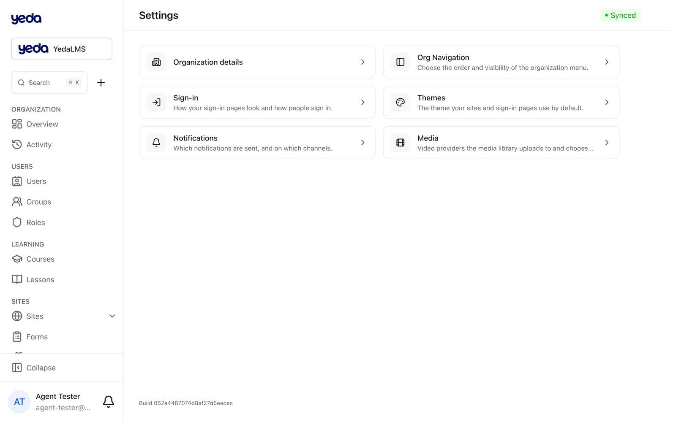Click the Sign-in arrow icon
676x422 pixels.
click(x=156, y=102)
